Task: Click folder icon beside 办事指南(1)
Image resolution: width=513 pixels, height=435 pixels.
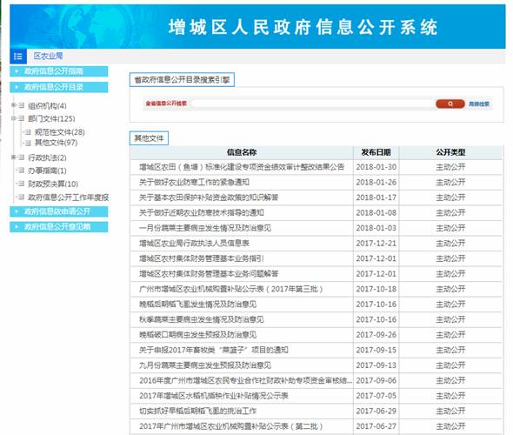Action: click(x=22, y=171)
